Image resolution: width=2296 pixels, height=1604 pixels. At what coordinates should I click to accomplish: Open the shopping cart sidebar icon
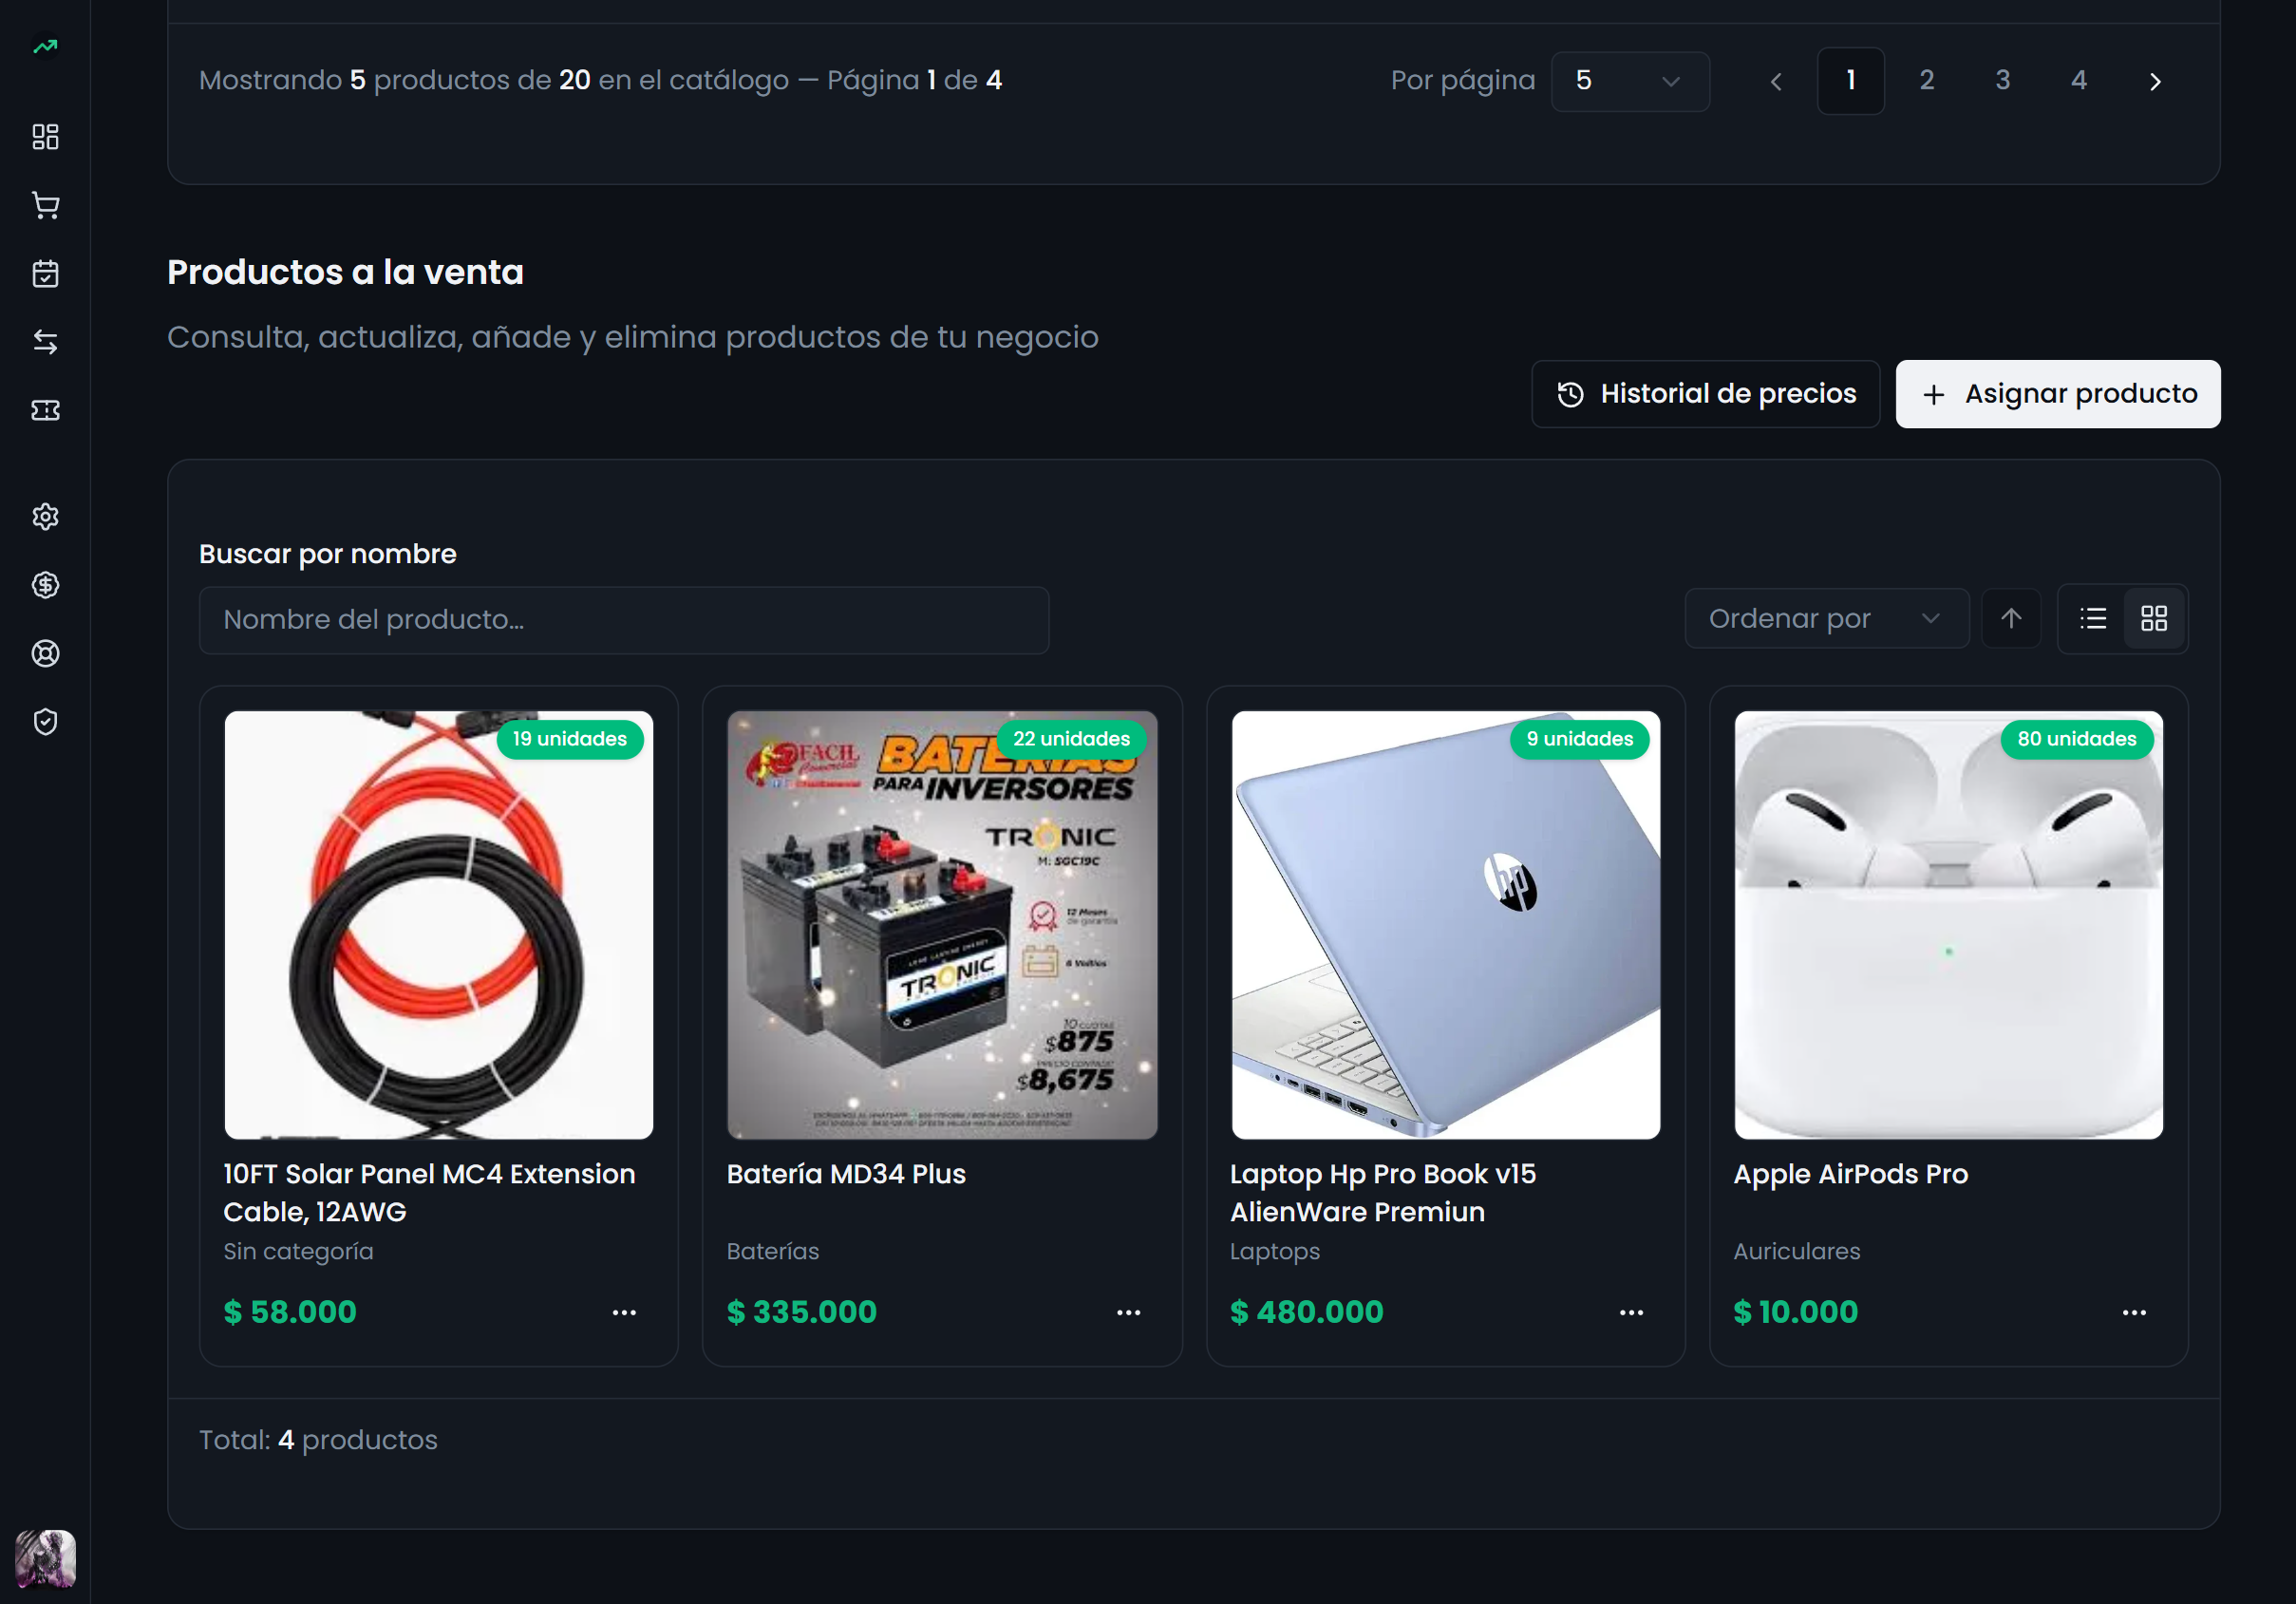coord(45,205)
